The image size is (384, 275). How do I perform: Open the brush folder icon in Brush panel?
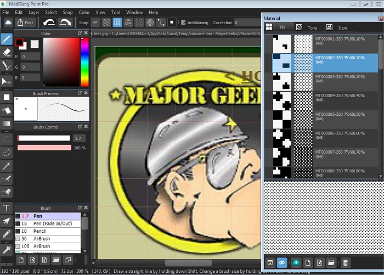click(x=56, y=260)
